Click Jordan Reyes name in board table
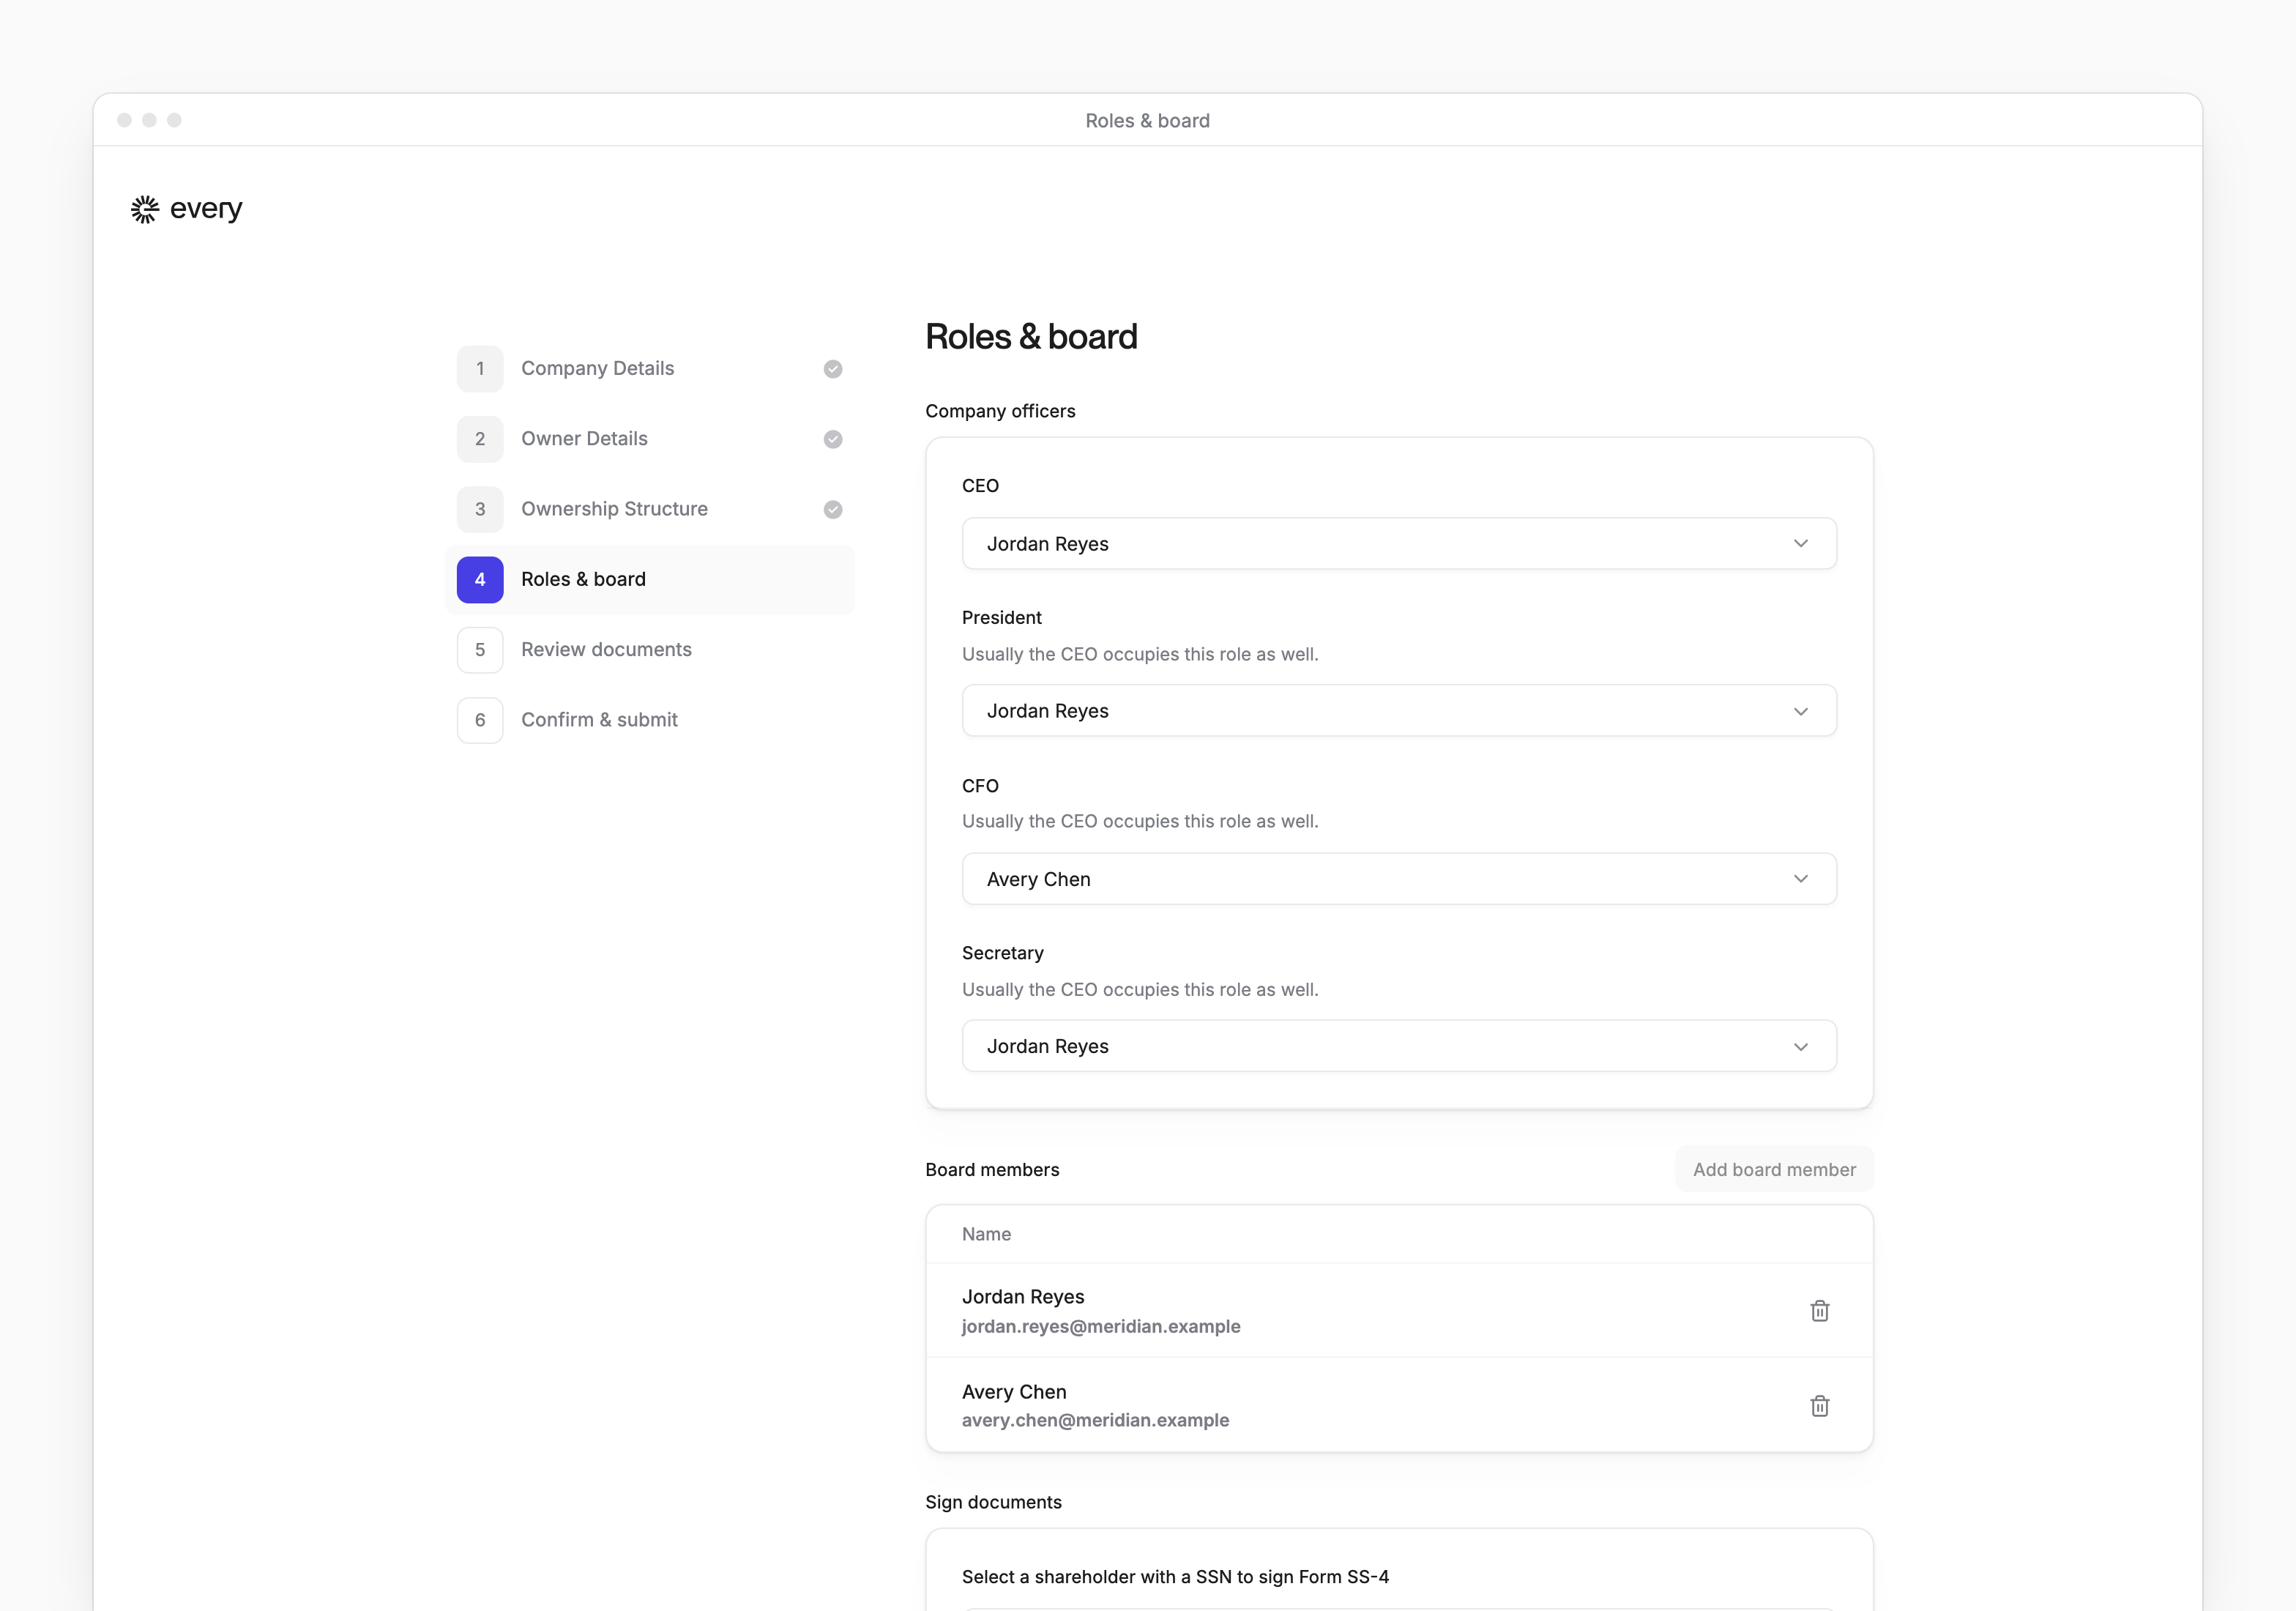 pyautogui.click(x=1022, y=1296)
